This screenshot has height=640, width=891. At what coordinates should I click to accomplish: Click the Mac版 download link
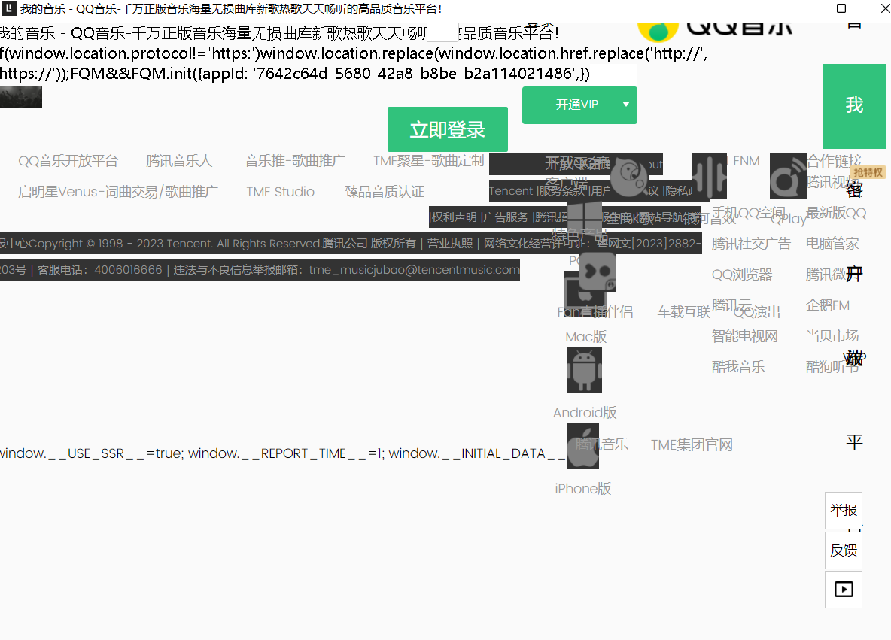coord(586,338)
